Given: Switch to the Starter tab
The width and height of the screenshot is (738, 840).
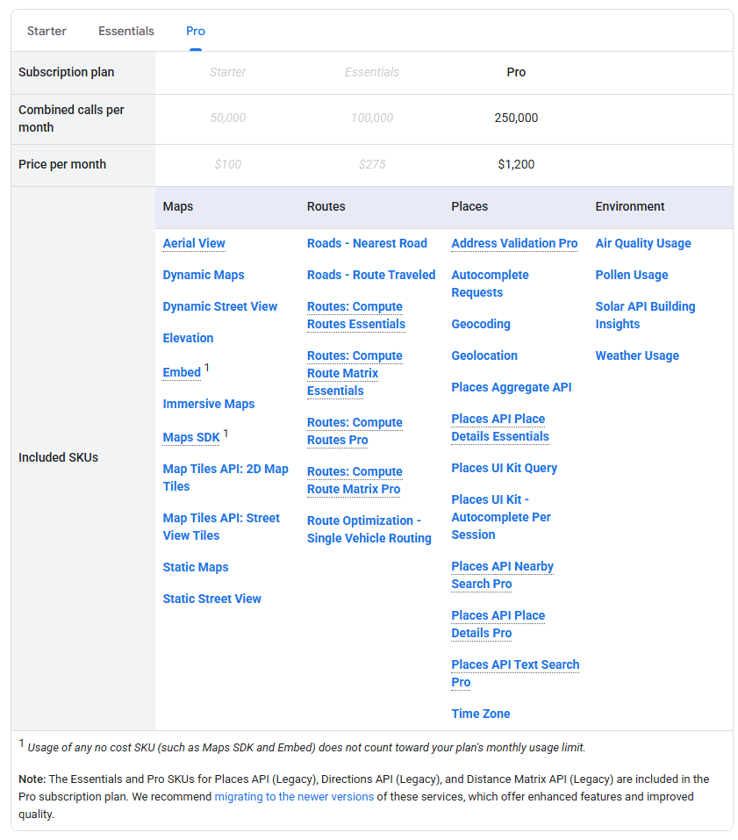Looking at the screenshot, I should [x=47, y=30].
